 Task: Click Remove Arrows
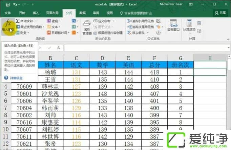[x=136, y=33]
